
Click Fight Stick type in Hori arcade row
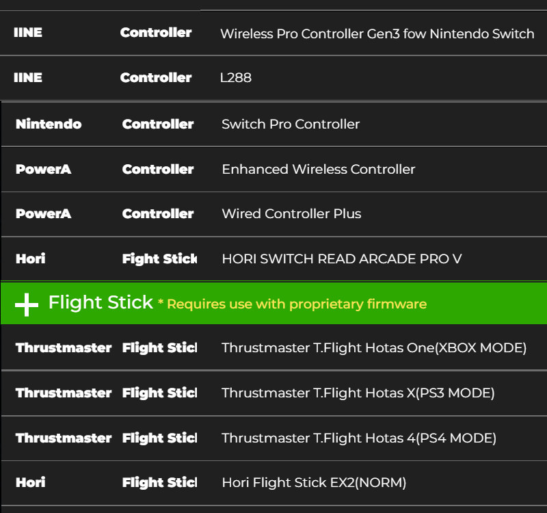(159, 259)
